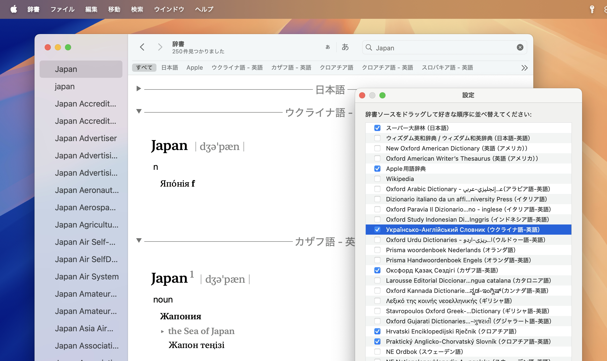Image resolution: width=607 pixels, height=361 pixels.
Task: Select Japan Associati... in sidebar
Action: [x=81, y=346]
